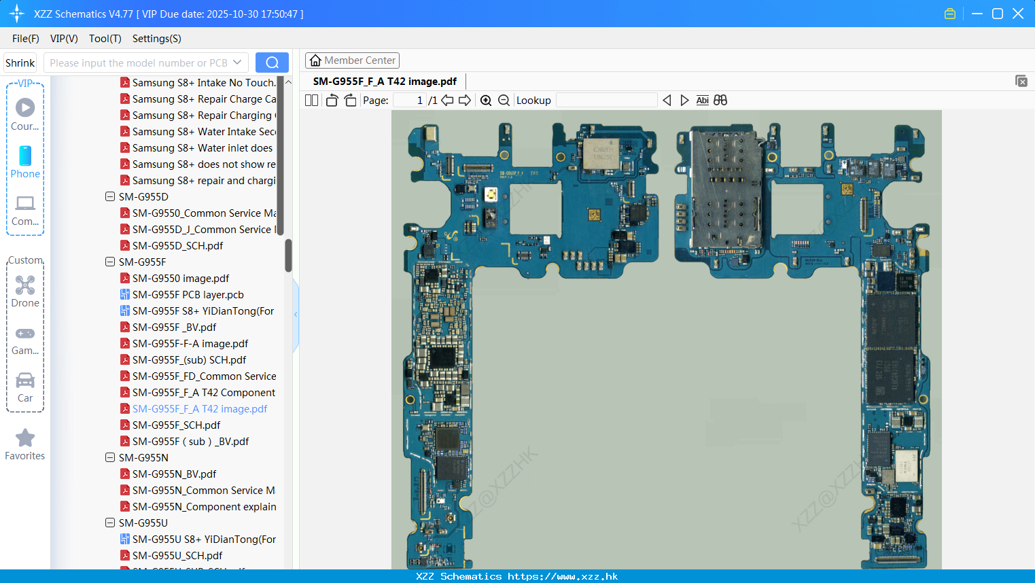Collapse the SM-G955N folder
Viewport: 1035px width, 583px height.
coord(110,458)
